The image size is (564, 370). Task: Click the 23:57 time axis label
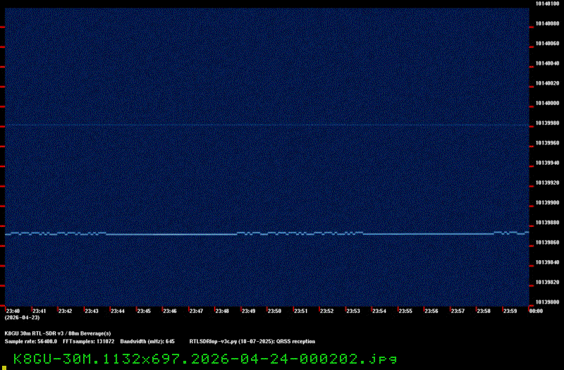coord(458,311)
